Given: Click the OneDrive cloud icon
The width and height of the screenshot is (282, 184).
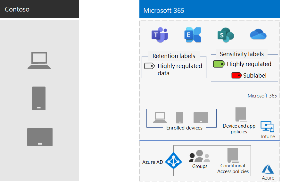Looking at the screenshot, I should (258, 34).
